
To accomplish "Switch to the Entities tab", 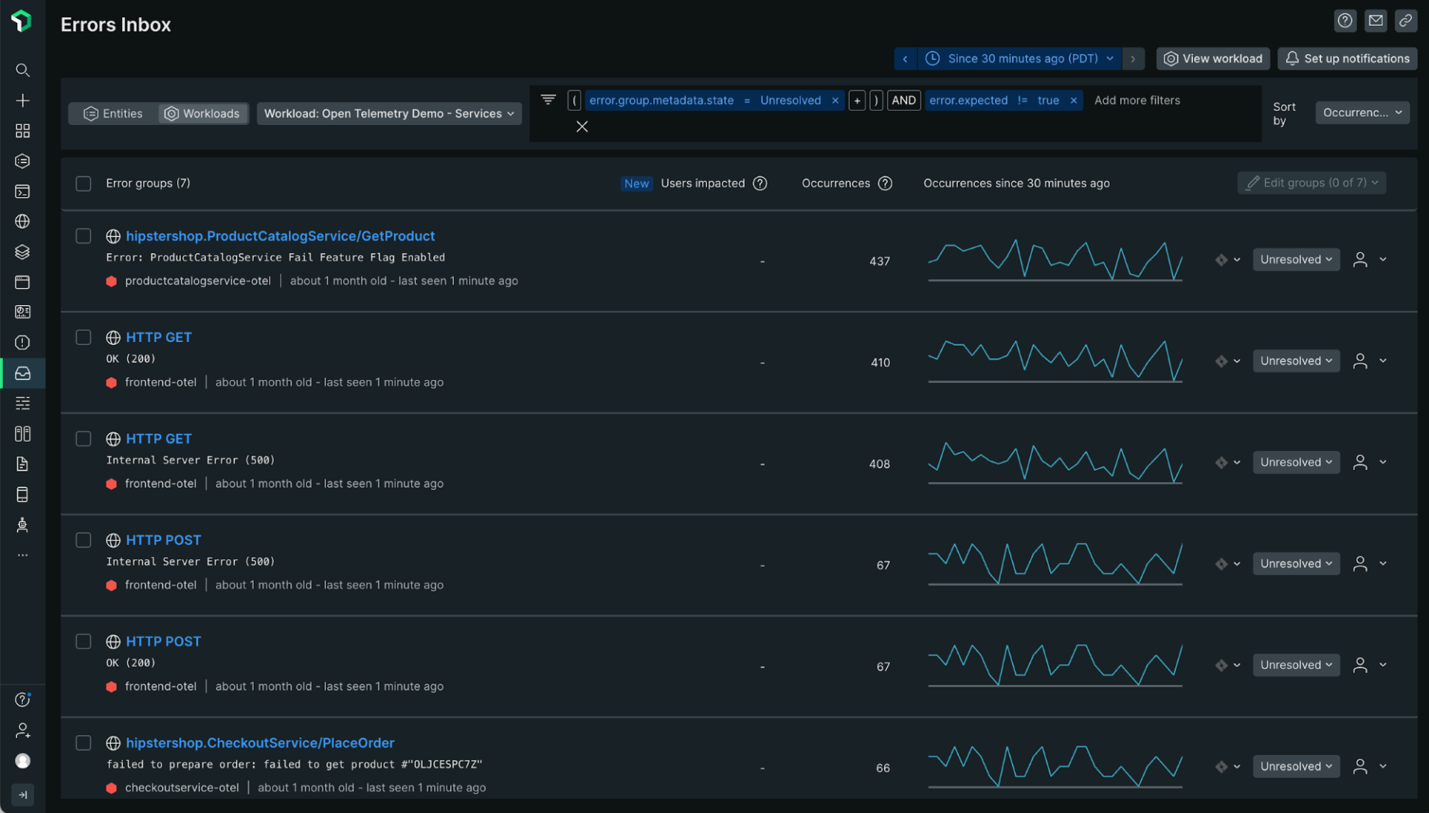I will pyautogui.click(x=112, y=113).
